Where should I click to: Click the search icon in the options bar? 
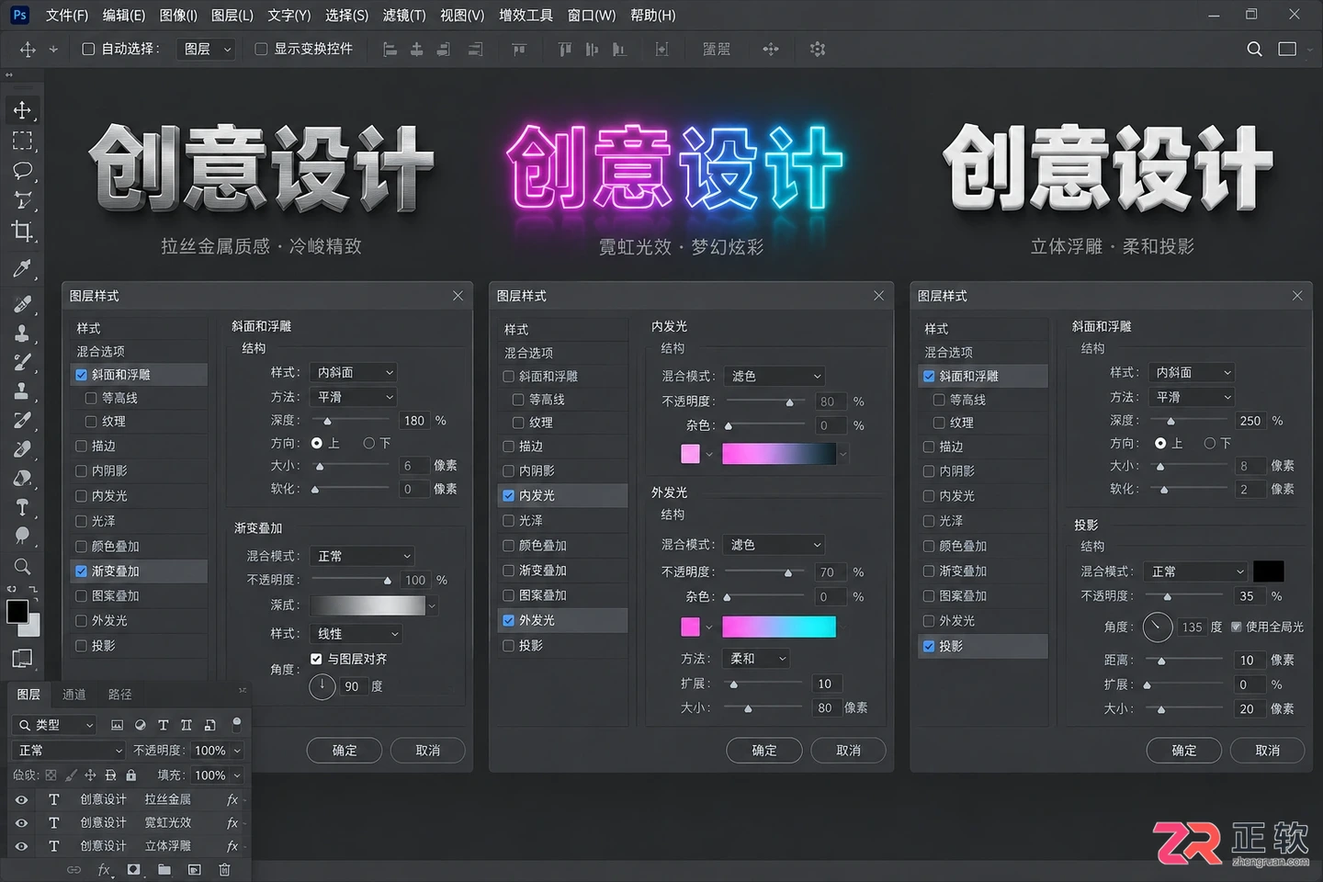pos(1254,49)
